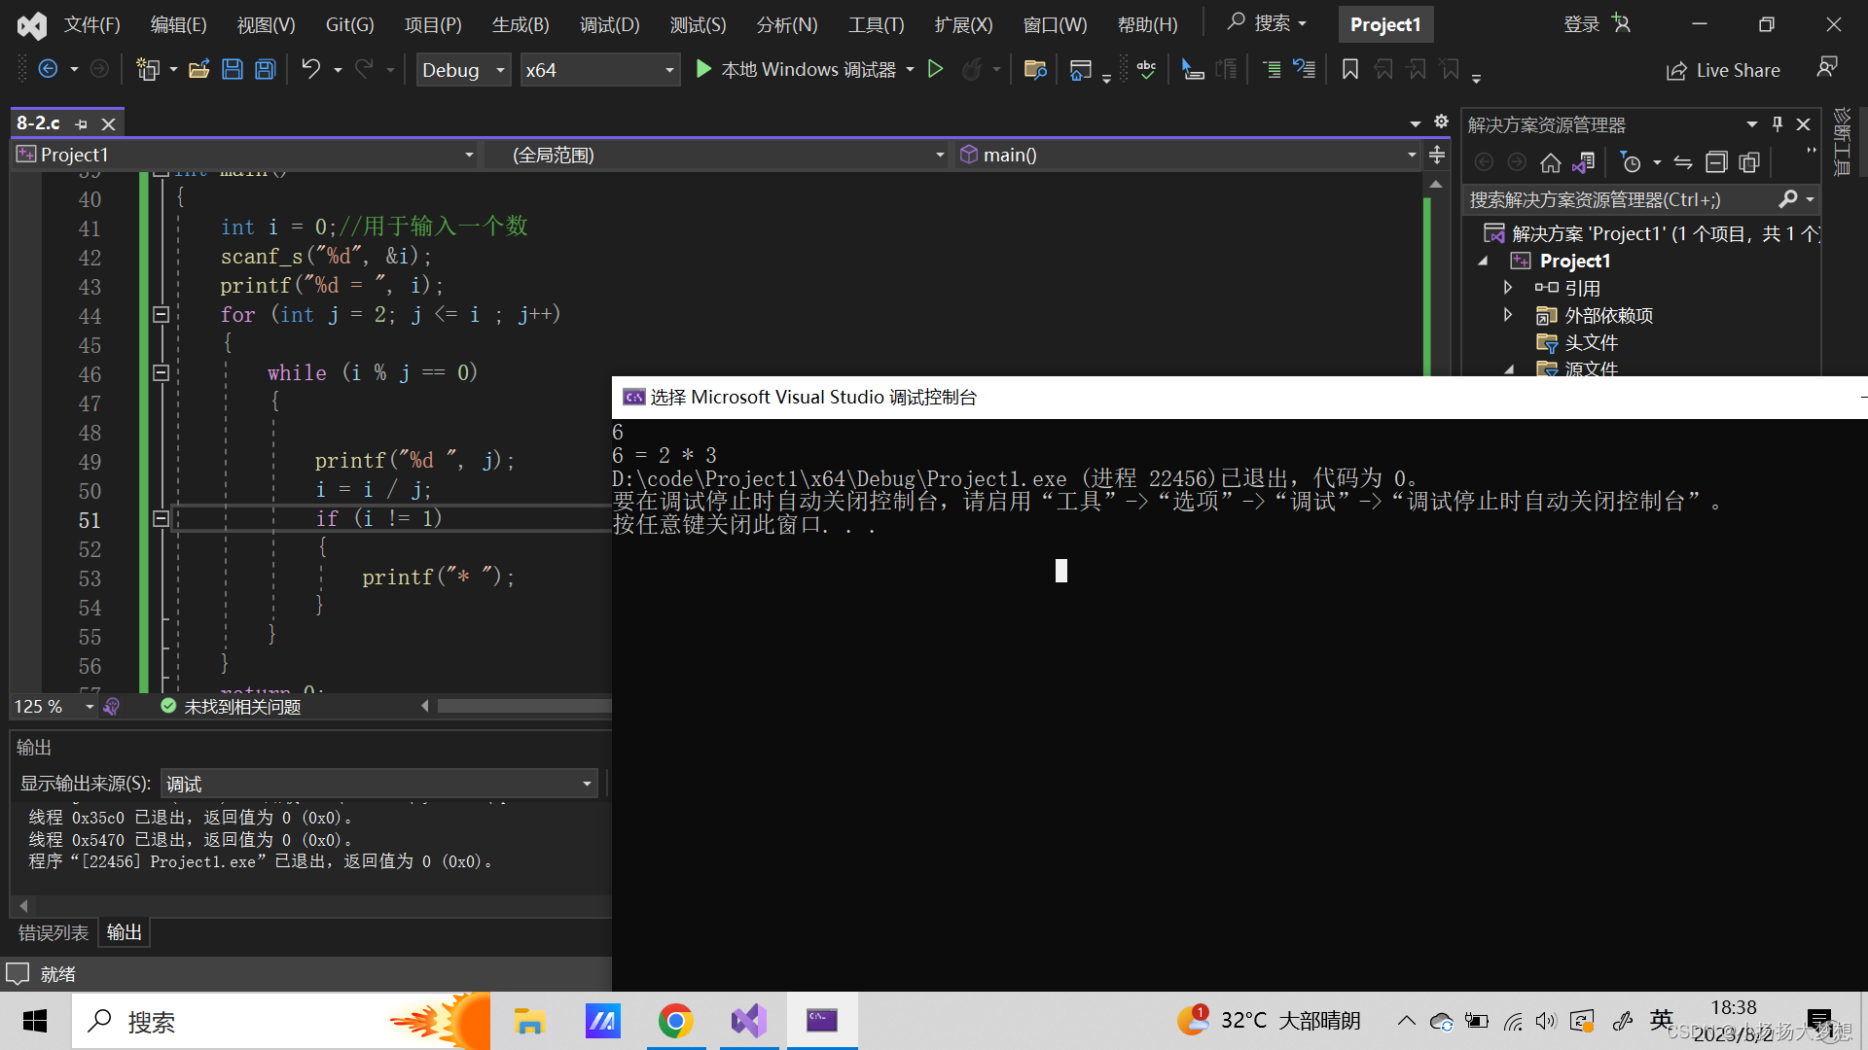Image resolution: width=1868 pixels, height=1050 pixels.
Task: Expand the 引用 node in Solution Explorer
Action: (x=1507, y=288)
